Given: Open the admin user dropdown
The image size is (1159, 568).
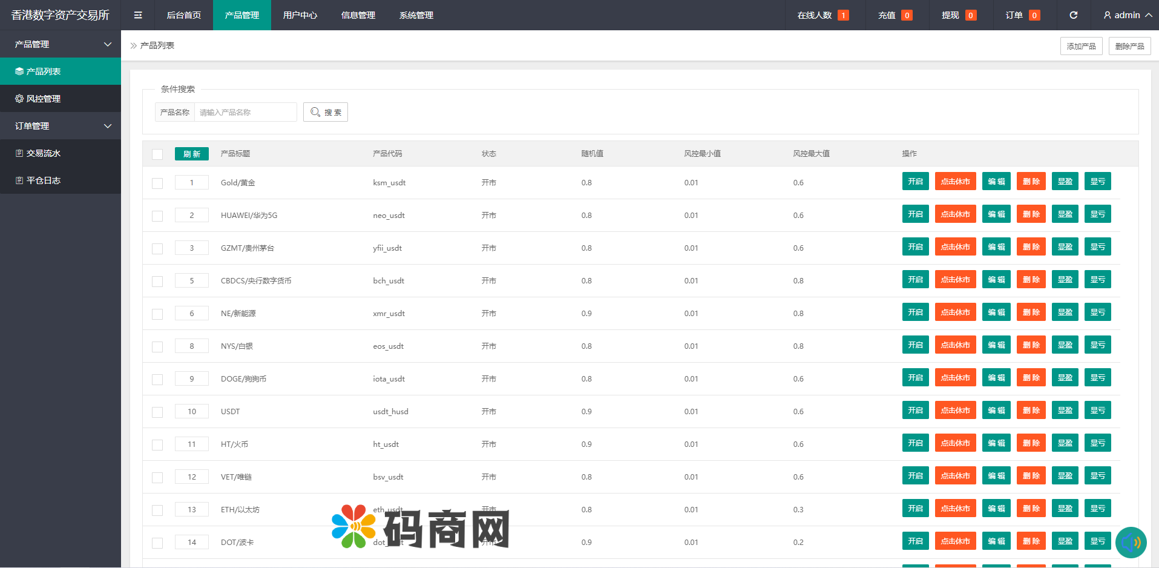Looking at the screenshot, I should (1127, 15).
